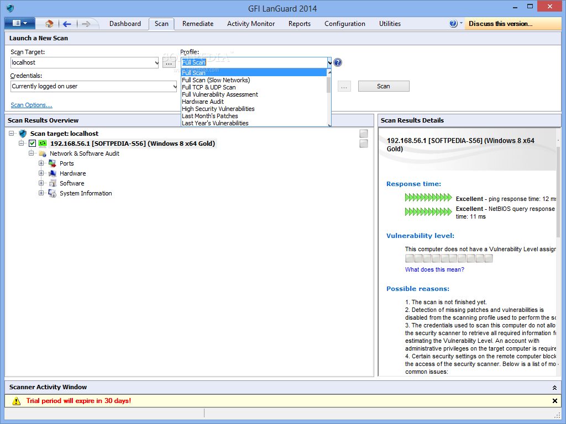Open the main application menu button

tap(20, 23)
